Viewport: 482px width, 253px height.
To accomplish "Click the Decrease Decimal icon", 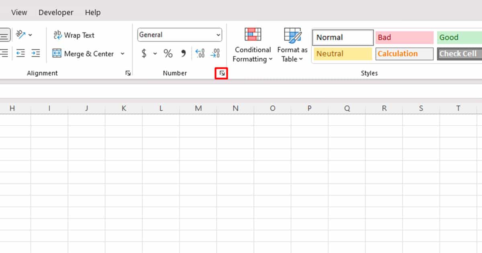I will pyautogui.click(x=214, y=53).
